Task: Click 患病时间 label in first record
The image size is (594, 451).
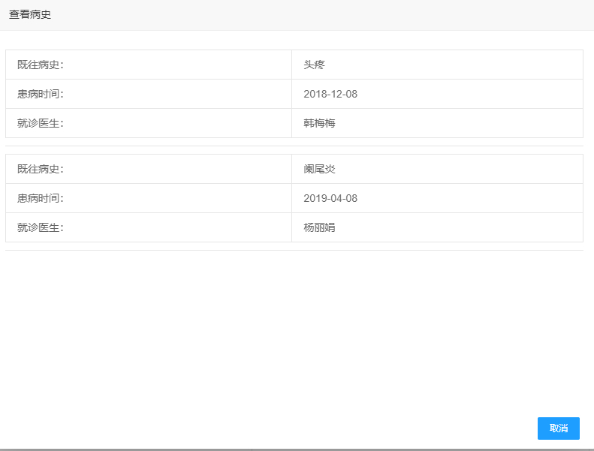Action: pyautogui.click(x=41, y=94)
